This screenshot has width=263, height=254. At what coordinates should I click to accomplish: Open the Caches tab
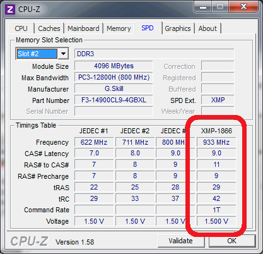(x=49, y=28)
